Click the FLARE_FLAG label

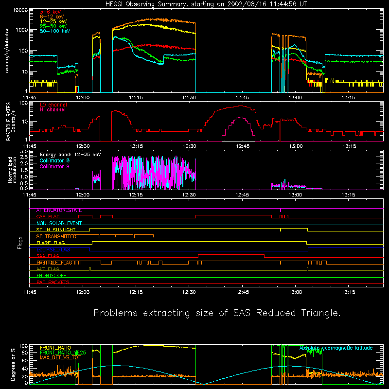coord(51,243)
